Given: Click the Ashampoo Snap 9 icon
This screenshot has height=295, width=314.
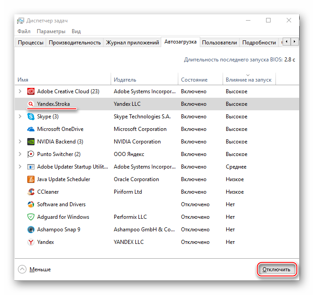Looking at the screenshot, I should [31, 230].
